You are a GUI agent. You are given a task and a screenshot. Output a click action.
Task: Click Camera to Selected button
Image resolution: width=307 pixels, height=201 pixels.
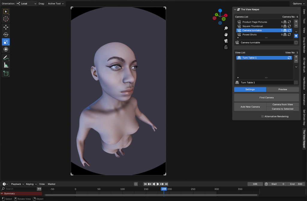pos(282,109)
